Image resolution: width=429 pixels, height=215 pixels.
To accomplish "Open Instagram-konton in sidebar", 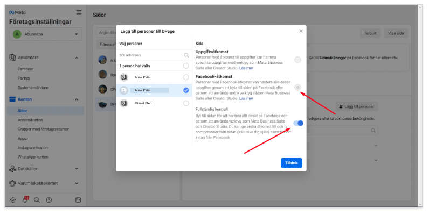I will pos(33,148).
